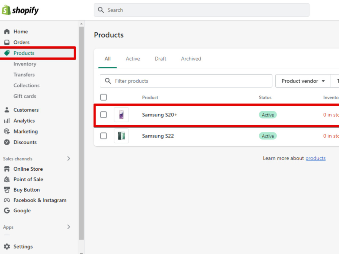This screenshot has width=339, height=254.
Task: Click the Products tag icon
Action: (7, 53)
